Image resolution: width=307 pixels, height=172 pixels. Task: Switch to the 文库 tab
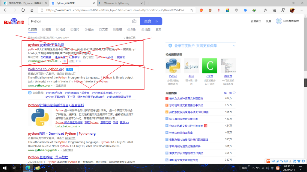pos(103,30)
